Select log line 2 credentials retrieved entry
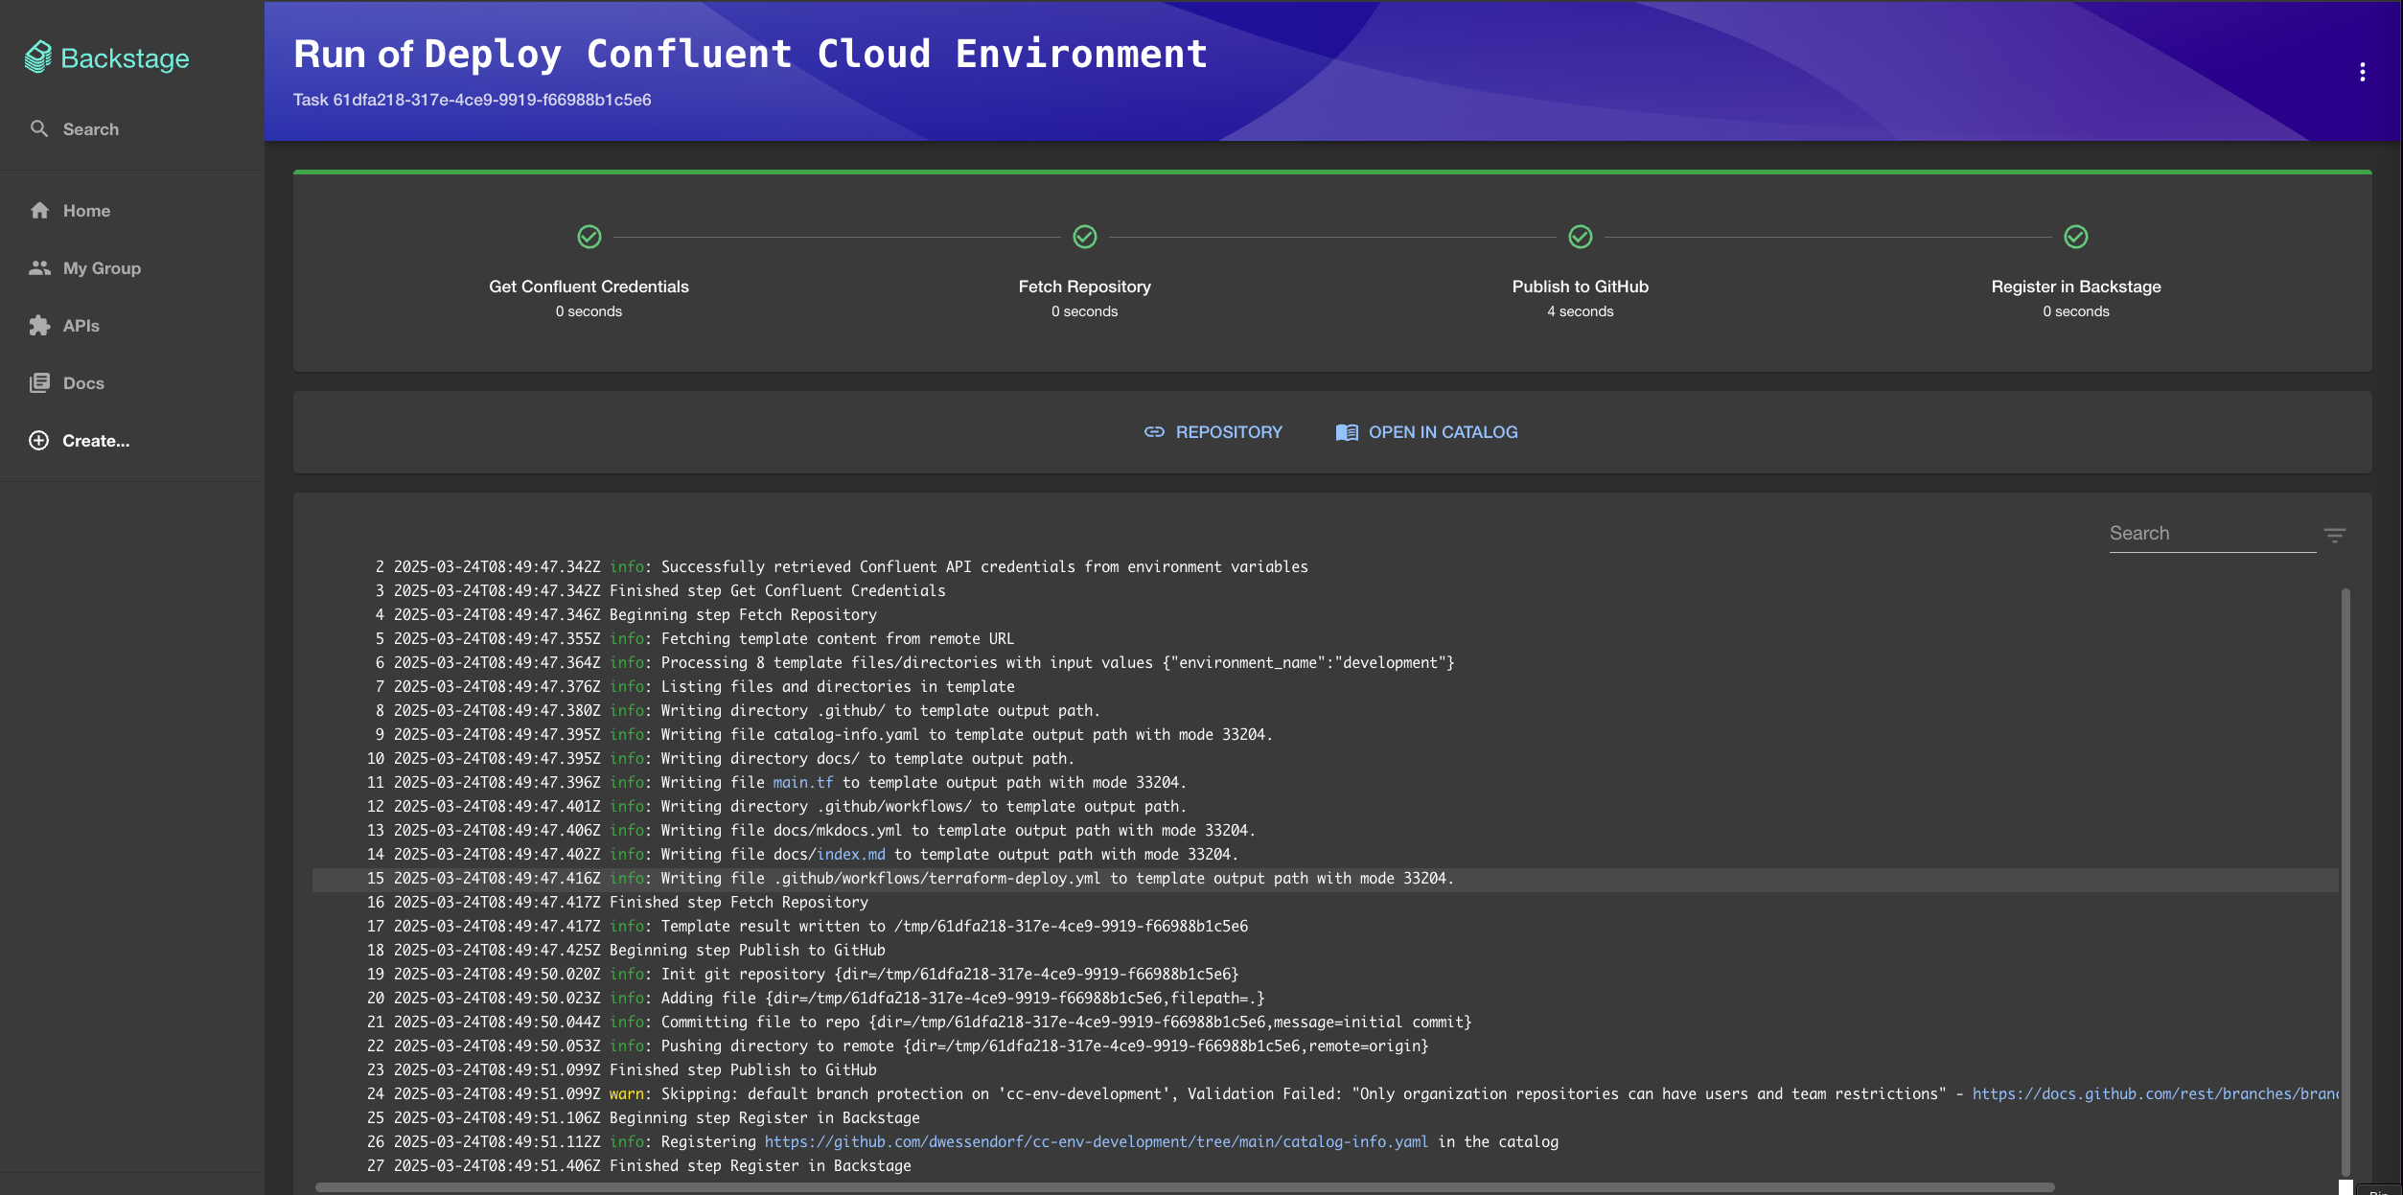 pyautogui.click(x=1326, y=566)
